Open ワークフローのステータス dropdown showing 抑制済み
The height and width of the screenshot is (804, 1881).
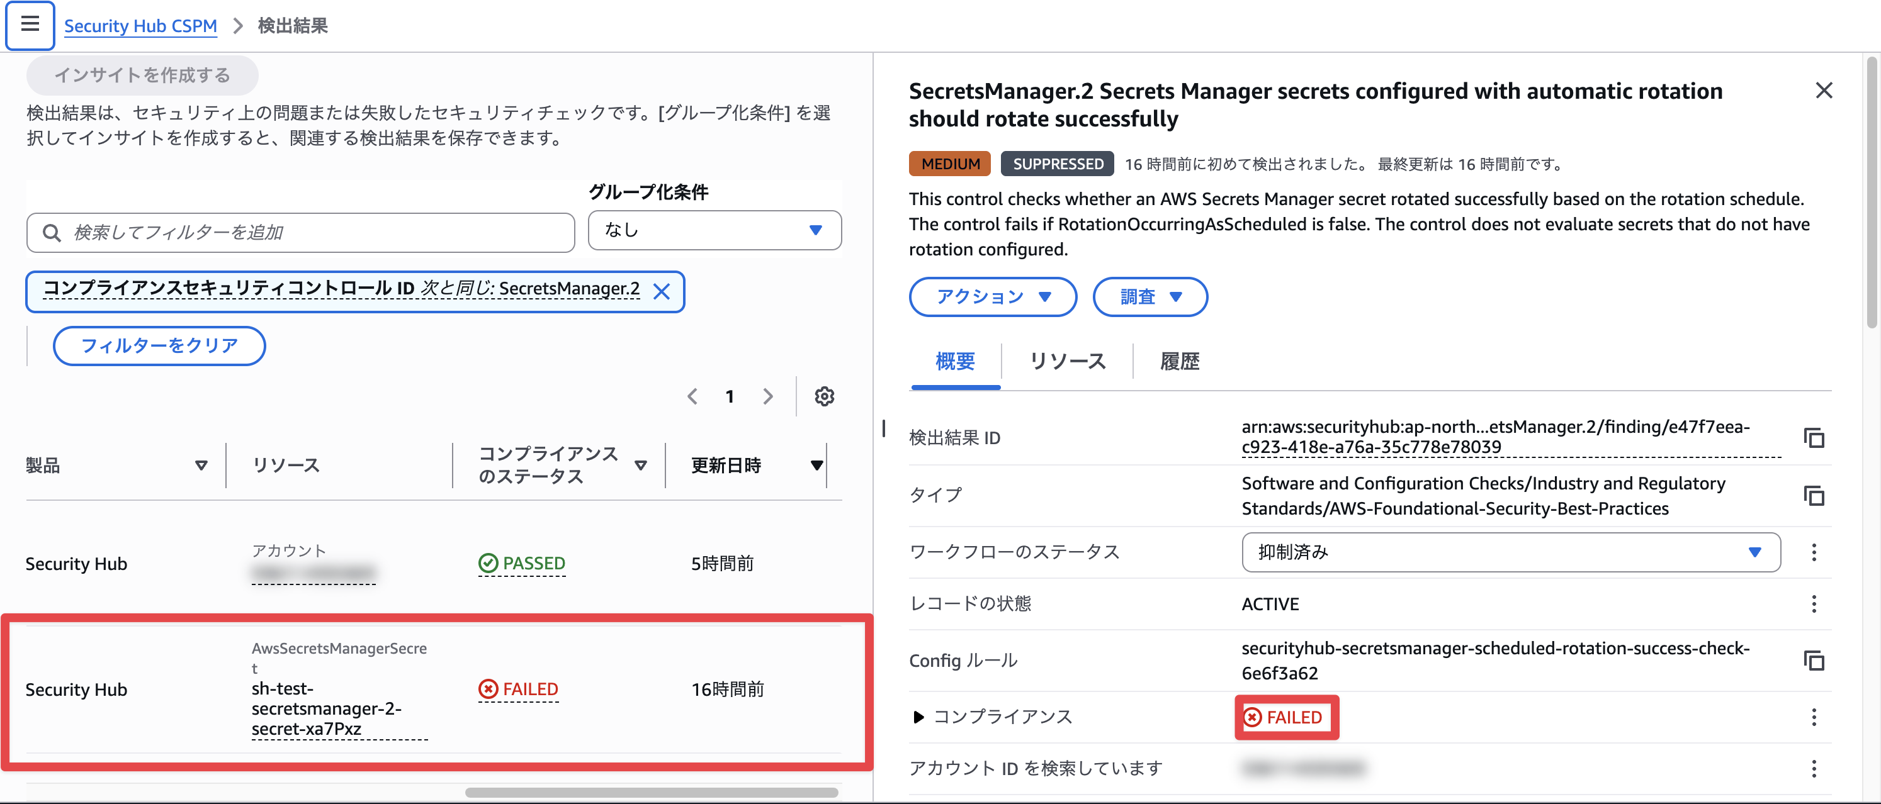coord(1510,552)
